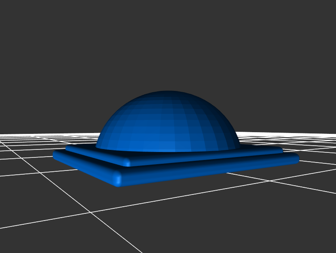Screen dimensions: 336x253
Task: Select the lower plate's front-right rounded edge
Action: pyautogui.click(x=210, y=170)
